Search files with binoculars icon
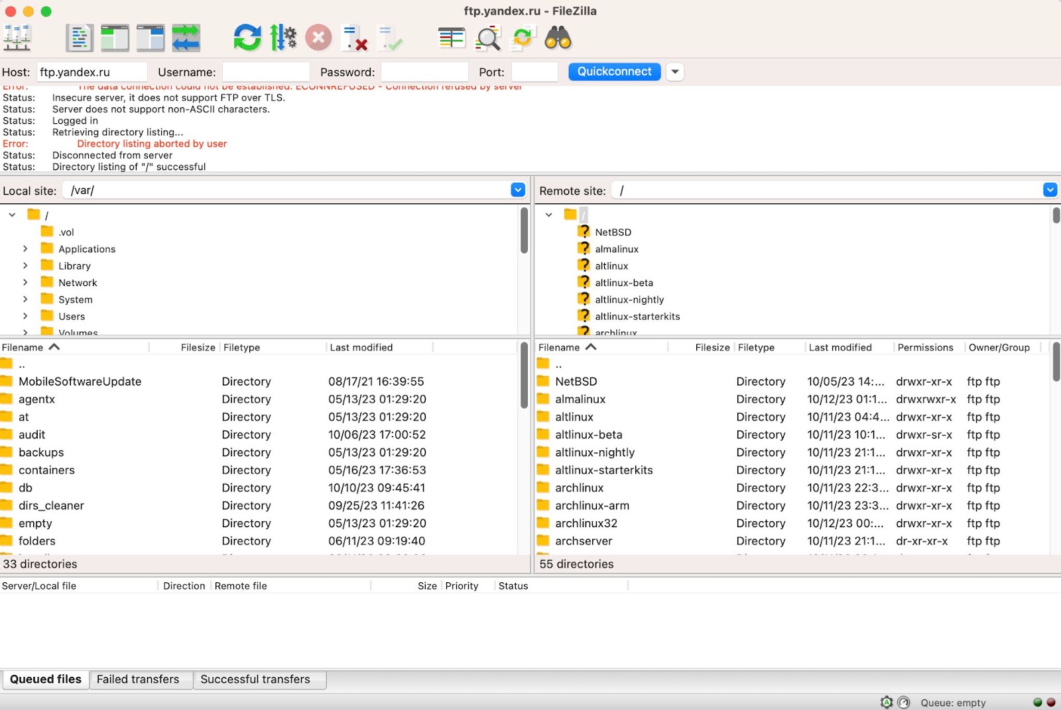The width and height of the screenshot is (1061, 710). (x=558, y=38)
